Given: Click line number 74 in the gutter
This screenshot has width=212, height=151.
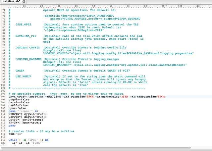Looking at the screenshot, I should (4, 10).
